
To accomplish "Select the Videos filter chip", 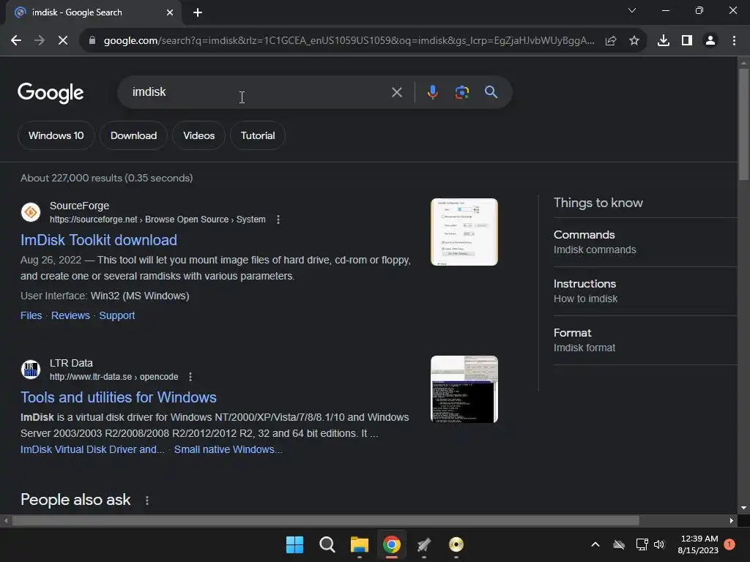I will click(x=198, y=135).
